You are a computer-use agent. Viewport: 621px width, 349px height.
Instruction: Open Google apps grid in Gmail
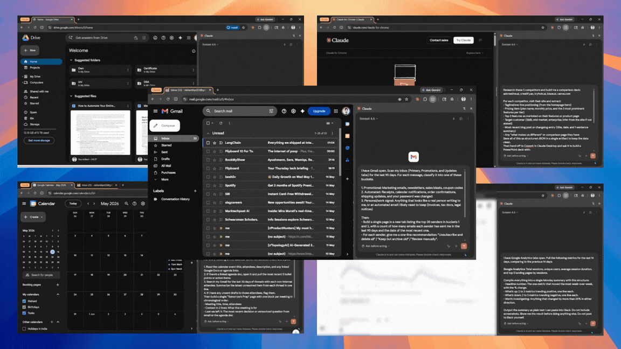click(336, 111)
